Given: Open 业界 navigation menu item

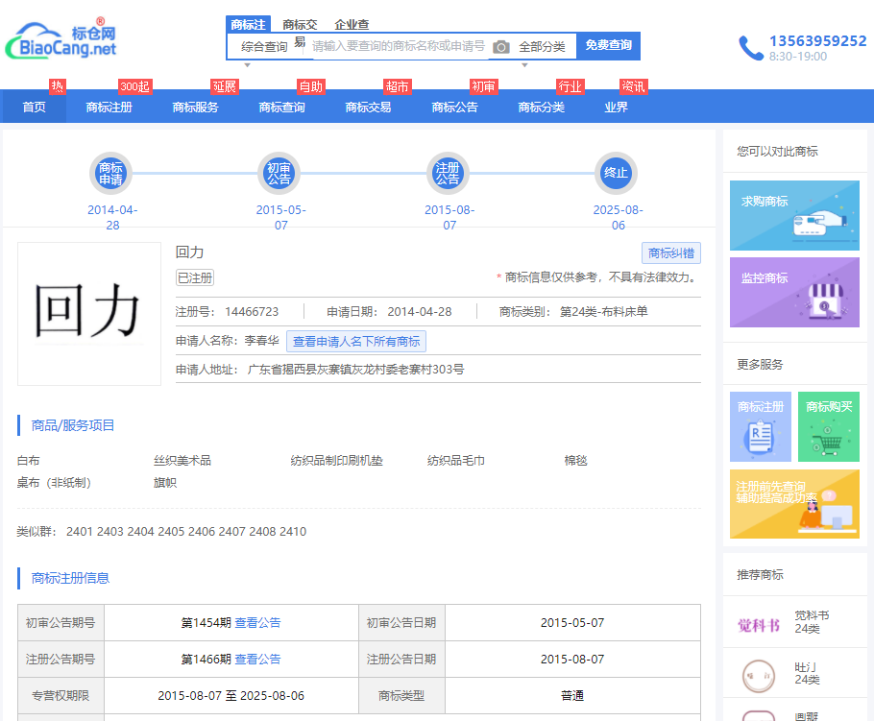Looking at the screenshot, I should [x=616, y=107].
